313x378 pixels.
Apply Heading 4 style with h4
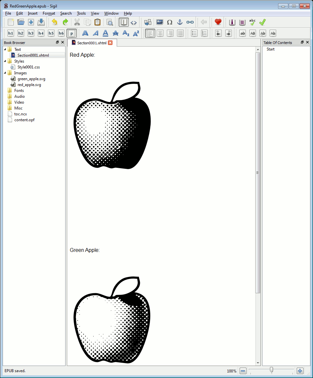tap(41, 33)
